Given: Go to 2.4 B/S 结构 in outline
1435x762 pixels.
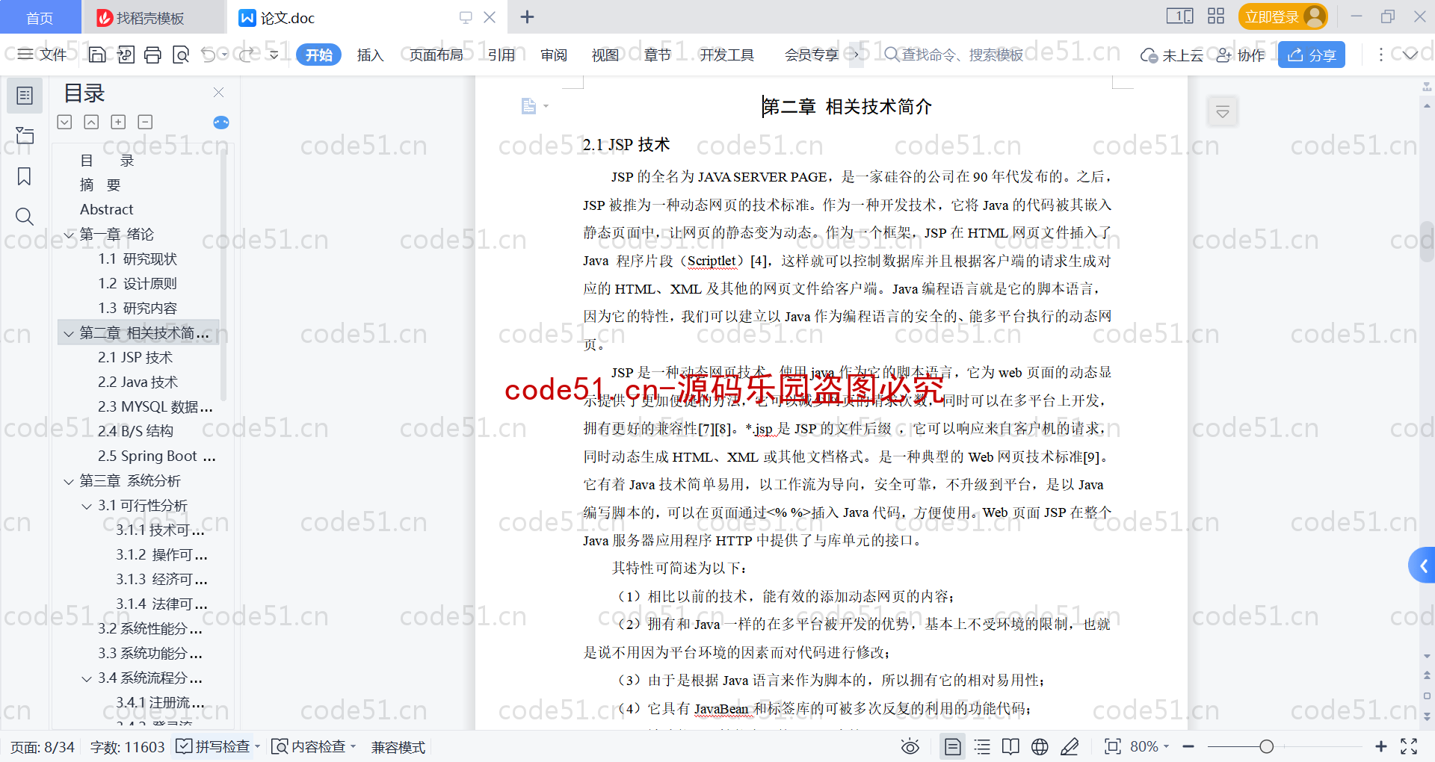Looking at the screenshot, I should (x=135, y=431).
